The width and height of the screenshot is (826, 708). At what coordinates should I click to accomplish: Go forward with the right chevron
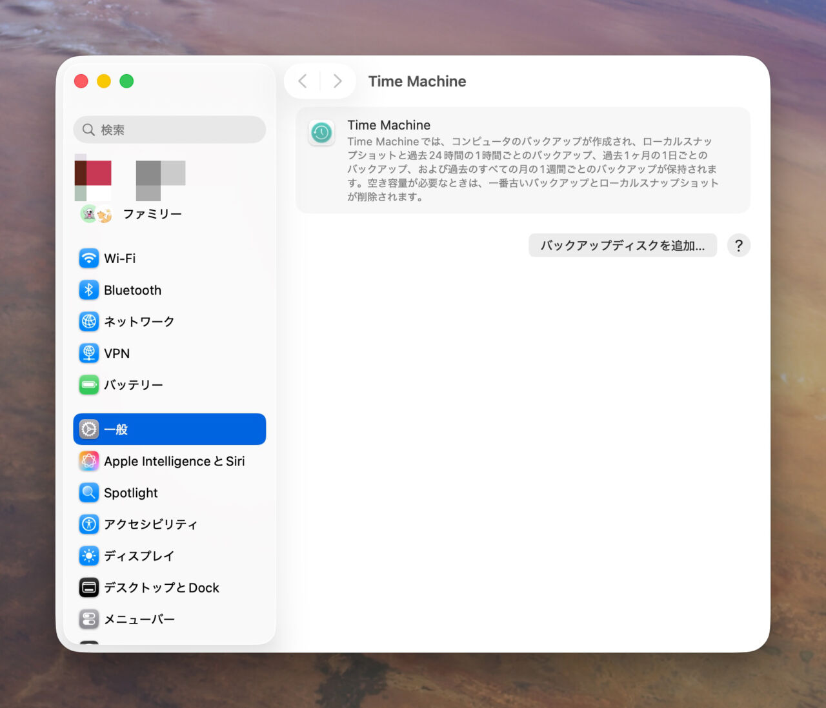point(337,81)
